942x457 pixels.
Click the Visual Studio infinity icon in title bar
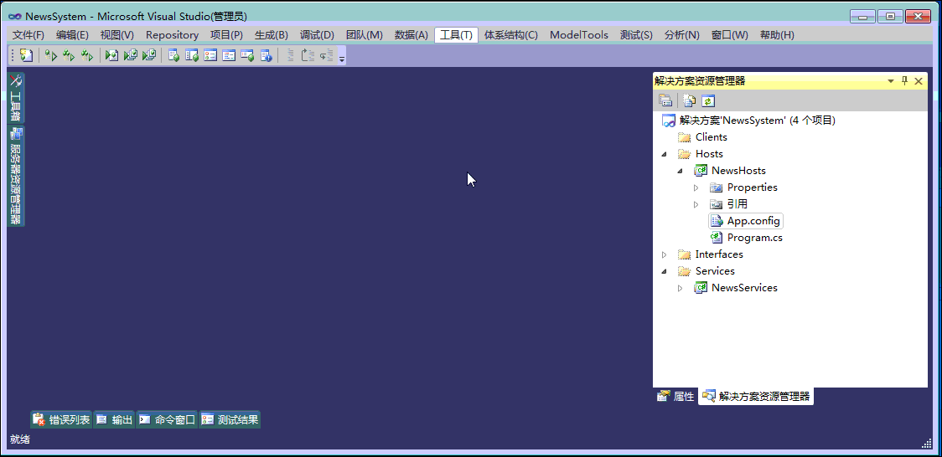point(15,17)
